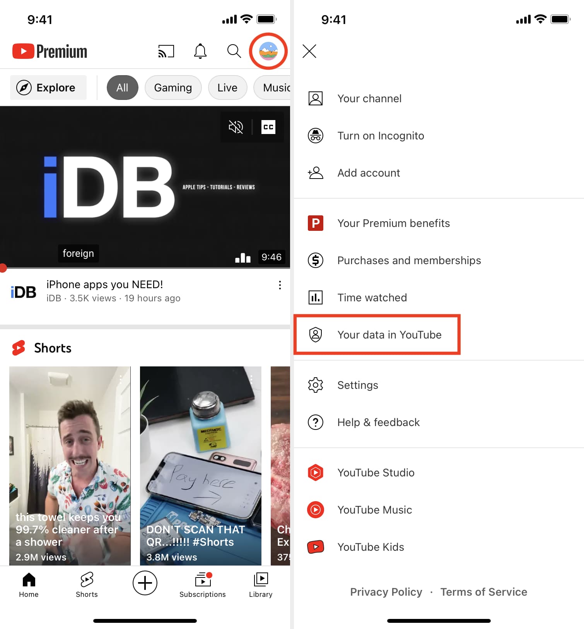Open the account profile avatar
584x629 pixels.
268,51
